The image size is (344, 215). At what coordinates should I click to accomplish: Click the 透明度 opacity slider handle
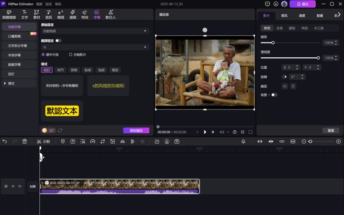318,58
